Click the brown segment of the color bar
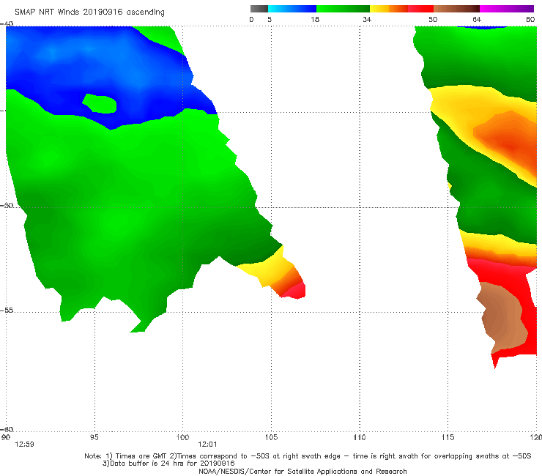The image size is (542, 476). pyautogui.click(x=456, y=9)
